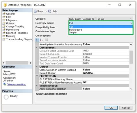Click the Filegroups page icon
Screen dimensions: 137x113
4,20
